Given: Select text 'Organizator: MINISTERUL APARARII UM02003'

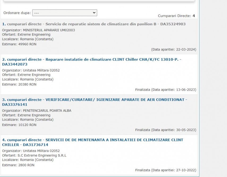Looking at the screenshot, I should [38, 30].
